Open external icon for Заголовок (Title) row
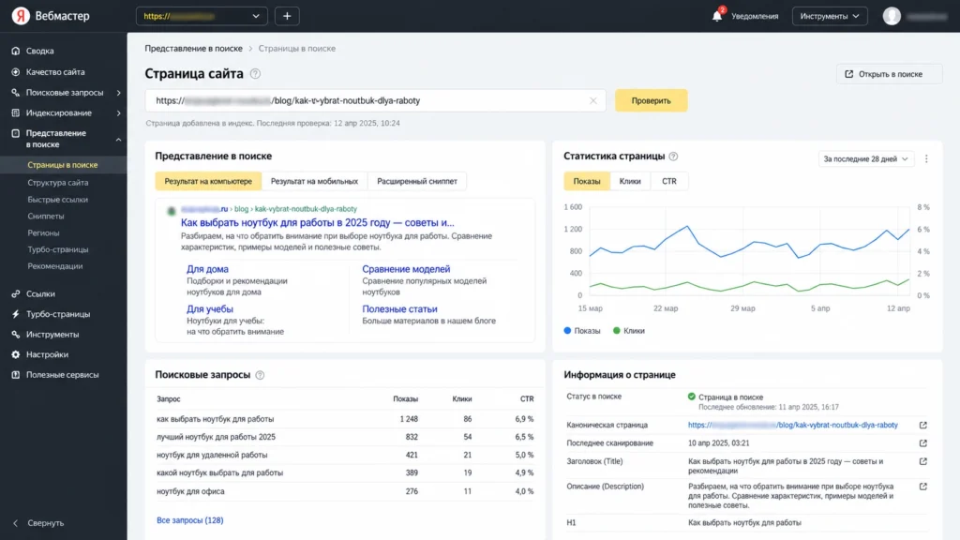960x540 pixels. tap(922, 461)
